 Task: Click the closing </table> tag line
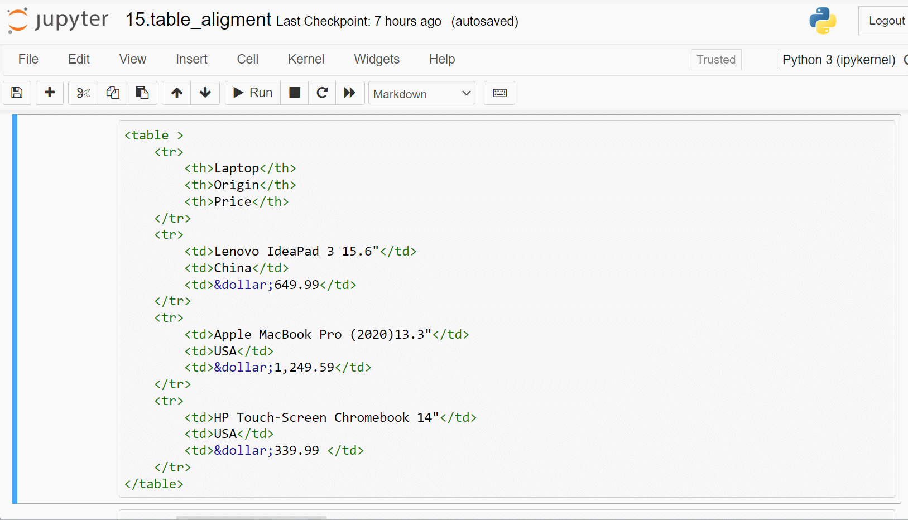[x=154, y=484]
